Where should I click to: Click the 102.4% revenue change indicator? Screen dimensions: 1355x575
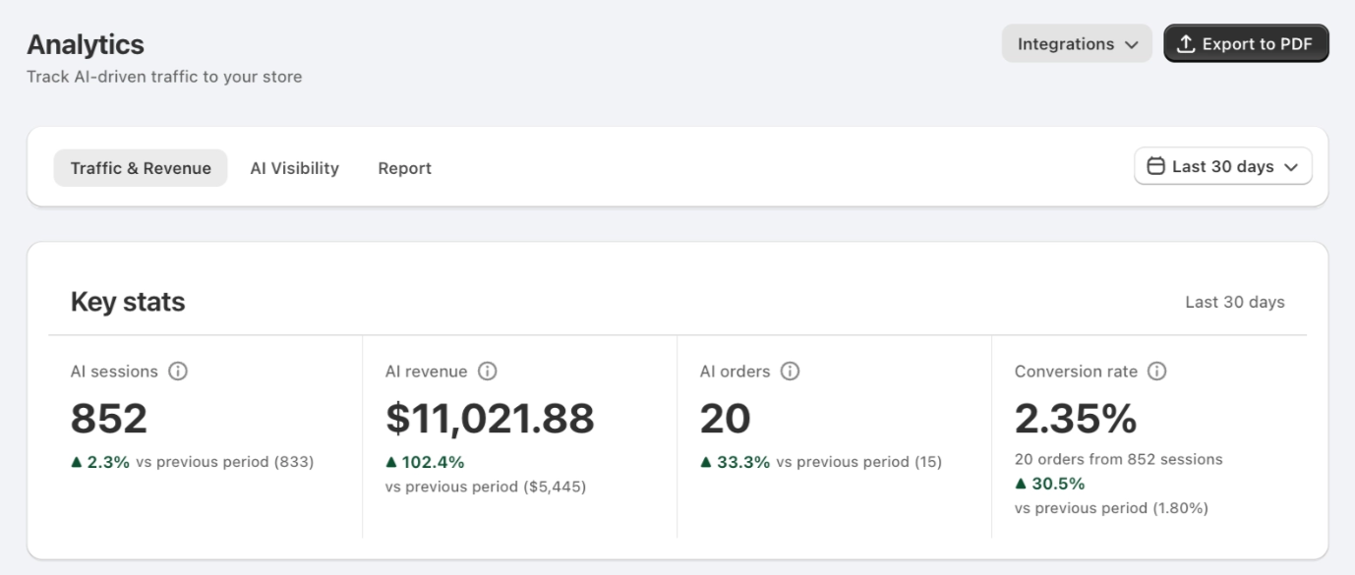[x=425, y=462]
